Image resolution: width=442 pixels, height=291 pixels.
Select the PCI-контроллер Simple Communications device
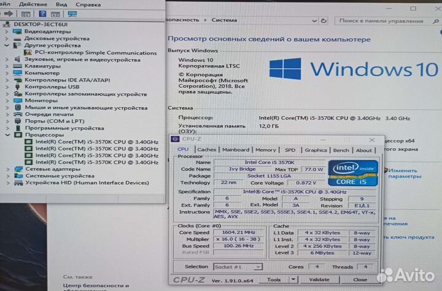pos(96,53)
